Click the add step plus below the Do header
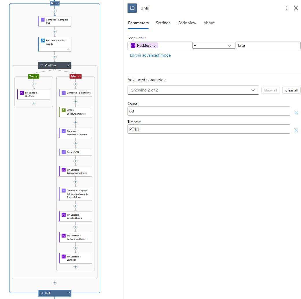Image resolution: width=301 pixels, height=299 pixels. click(x=55, y=11)
